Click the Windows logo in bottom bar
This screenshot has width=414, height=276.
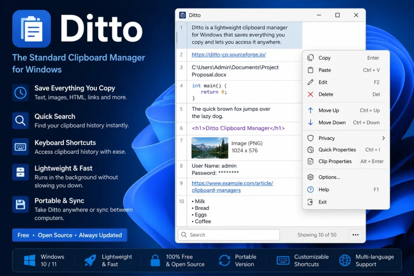[x=30, y=260]
